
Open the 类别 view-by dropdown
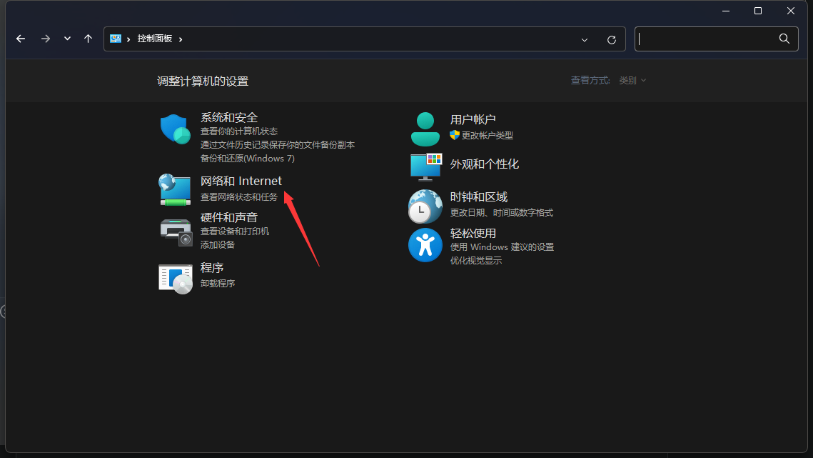632,81
